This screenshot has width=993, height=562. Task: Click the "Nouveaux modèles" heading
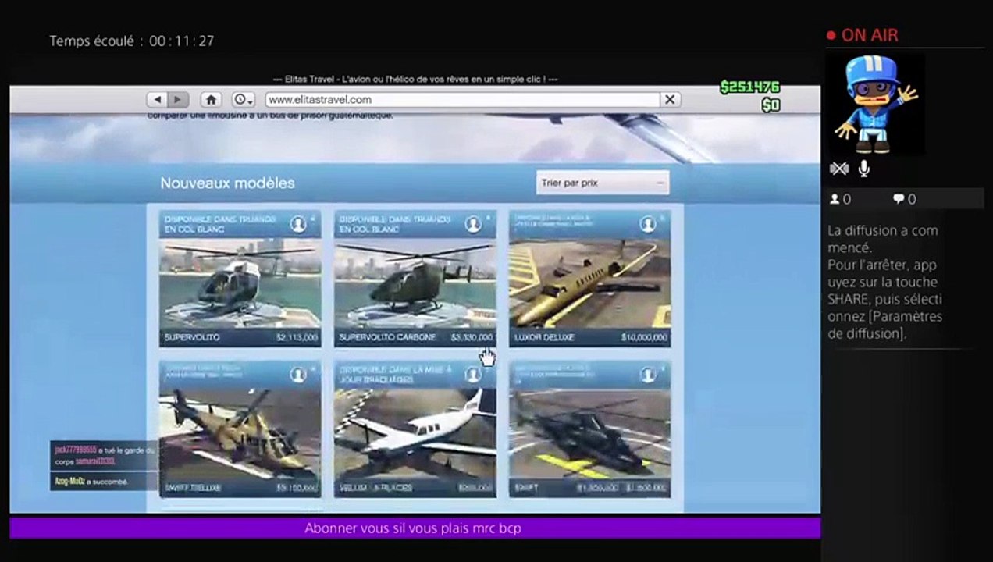click(228, 183)
